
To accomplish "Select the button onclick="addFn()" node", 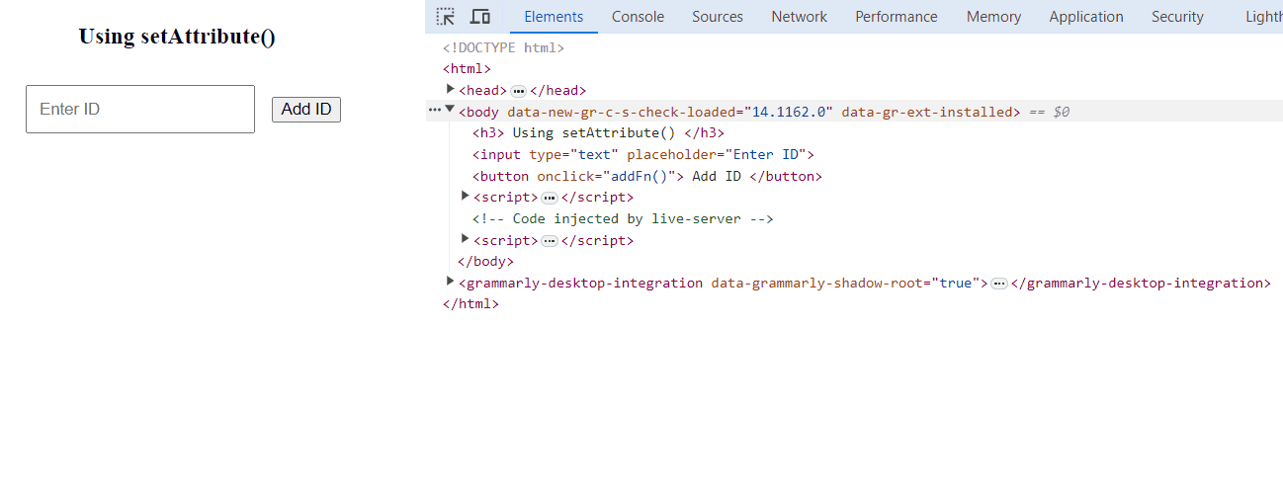I will pyautogui.click(x=647, y=177).
